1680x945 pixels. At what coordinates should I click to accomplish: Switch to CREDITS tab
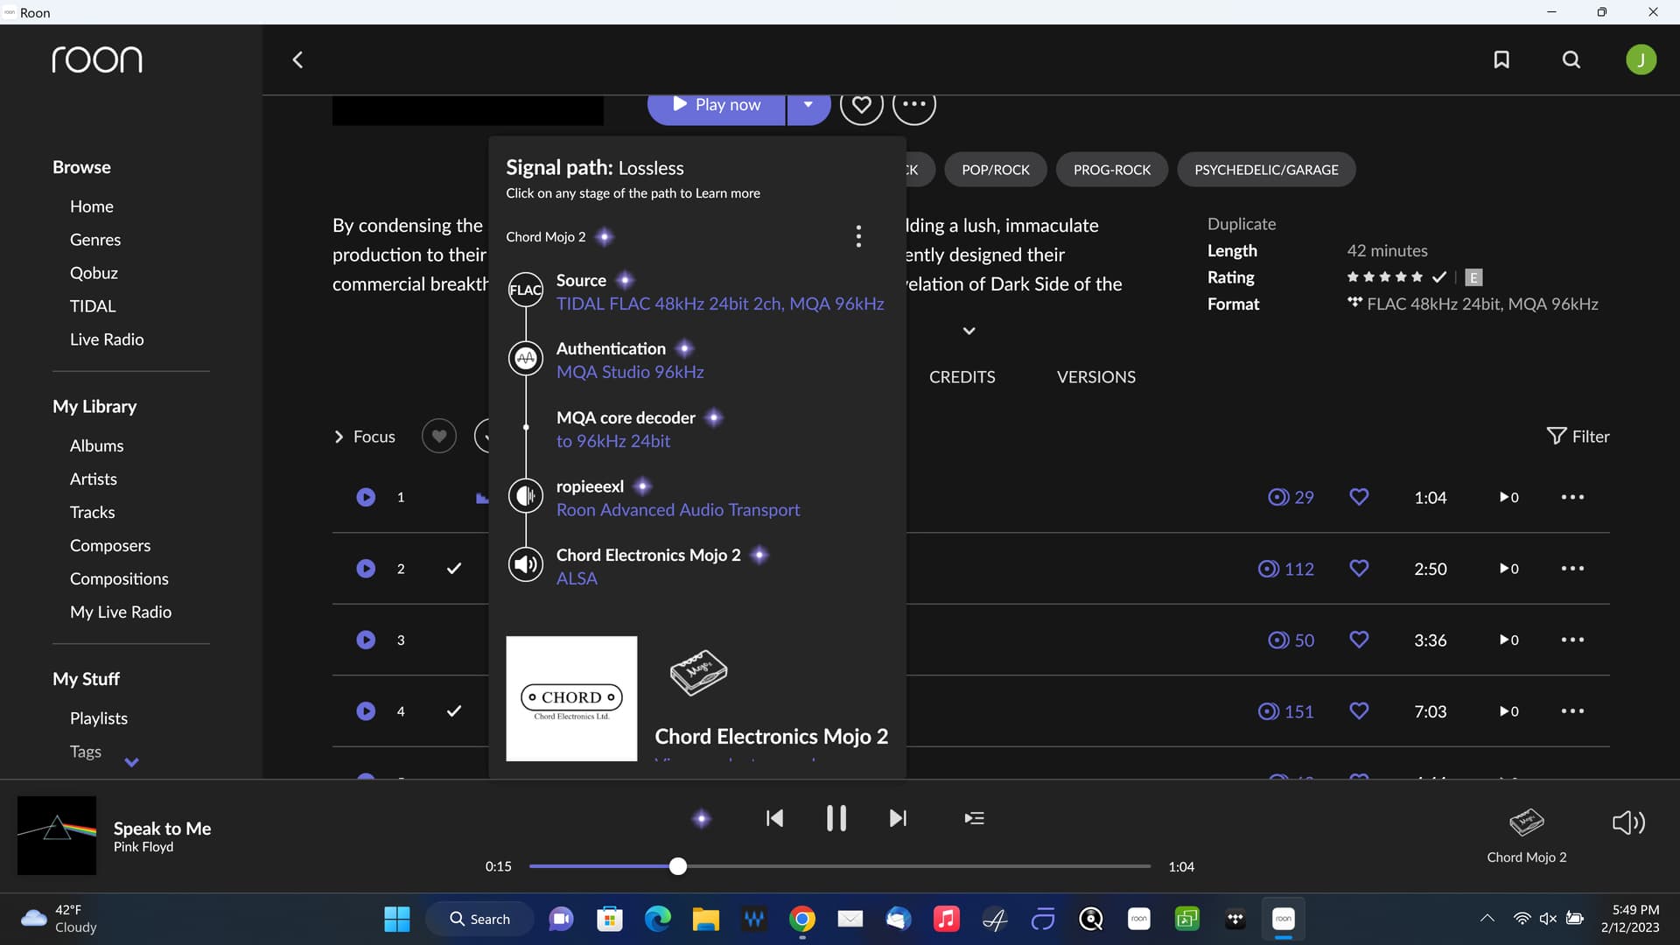pos(962,377)
